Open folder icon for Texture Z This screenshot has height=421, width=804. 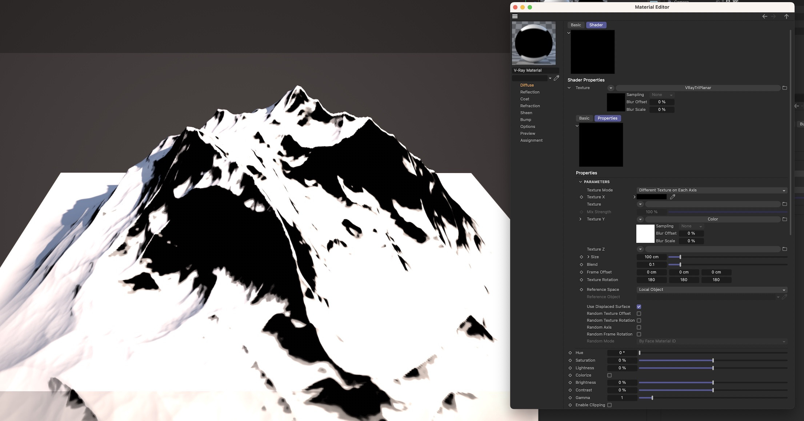coord(785,249)
